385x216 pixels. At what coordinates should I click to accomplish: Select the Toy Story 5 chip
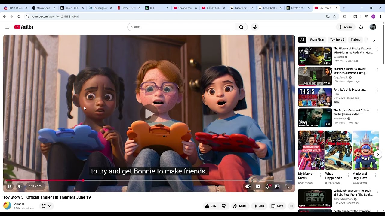(337, 40)
